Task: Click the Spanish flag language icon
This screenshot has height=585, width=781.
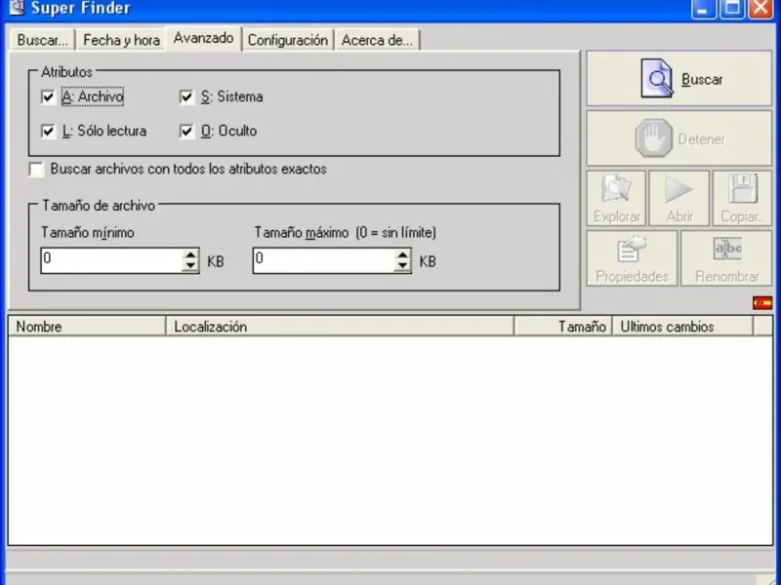Action: tap(762, 302)
